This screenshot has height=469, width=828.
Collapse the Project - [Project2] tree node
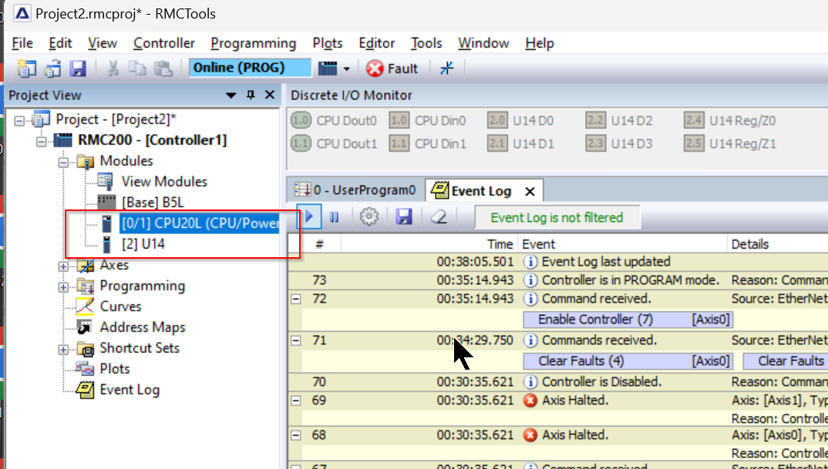click(19, 120)
